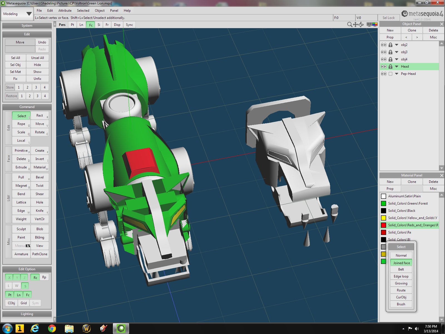Collapse the obj2 triangle in Object Panel
The image size is (445, 334).
point(397,45)
